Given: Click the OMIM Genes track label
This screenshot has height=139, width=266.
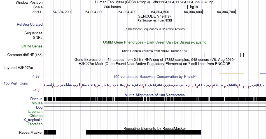Looking at the screenshot, I should (31, 46).
